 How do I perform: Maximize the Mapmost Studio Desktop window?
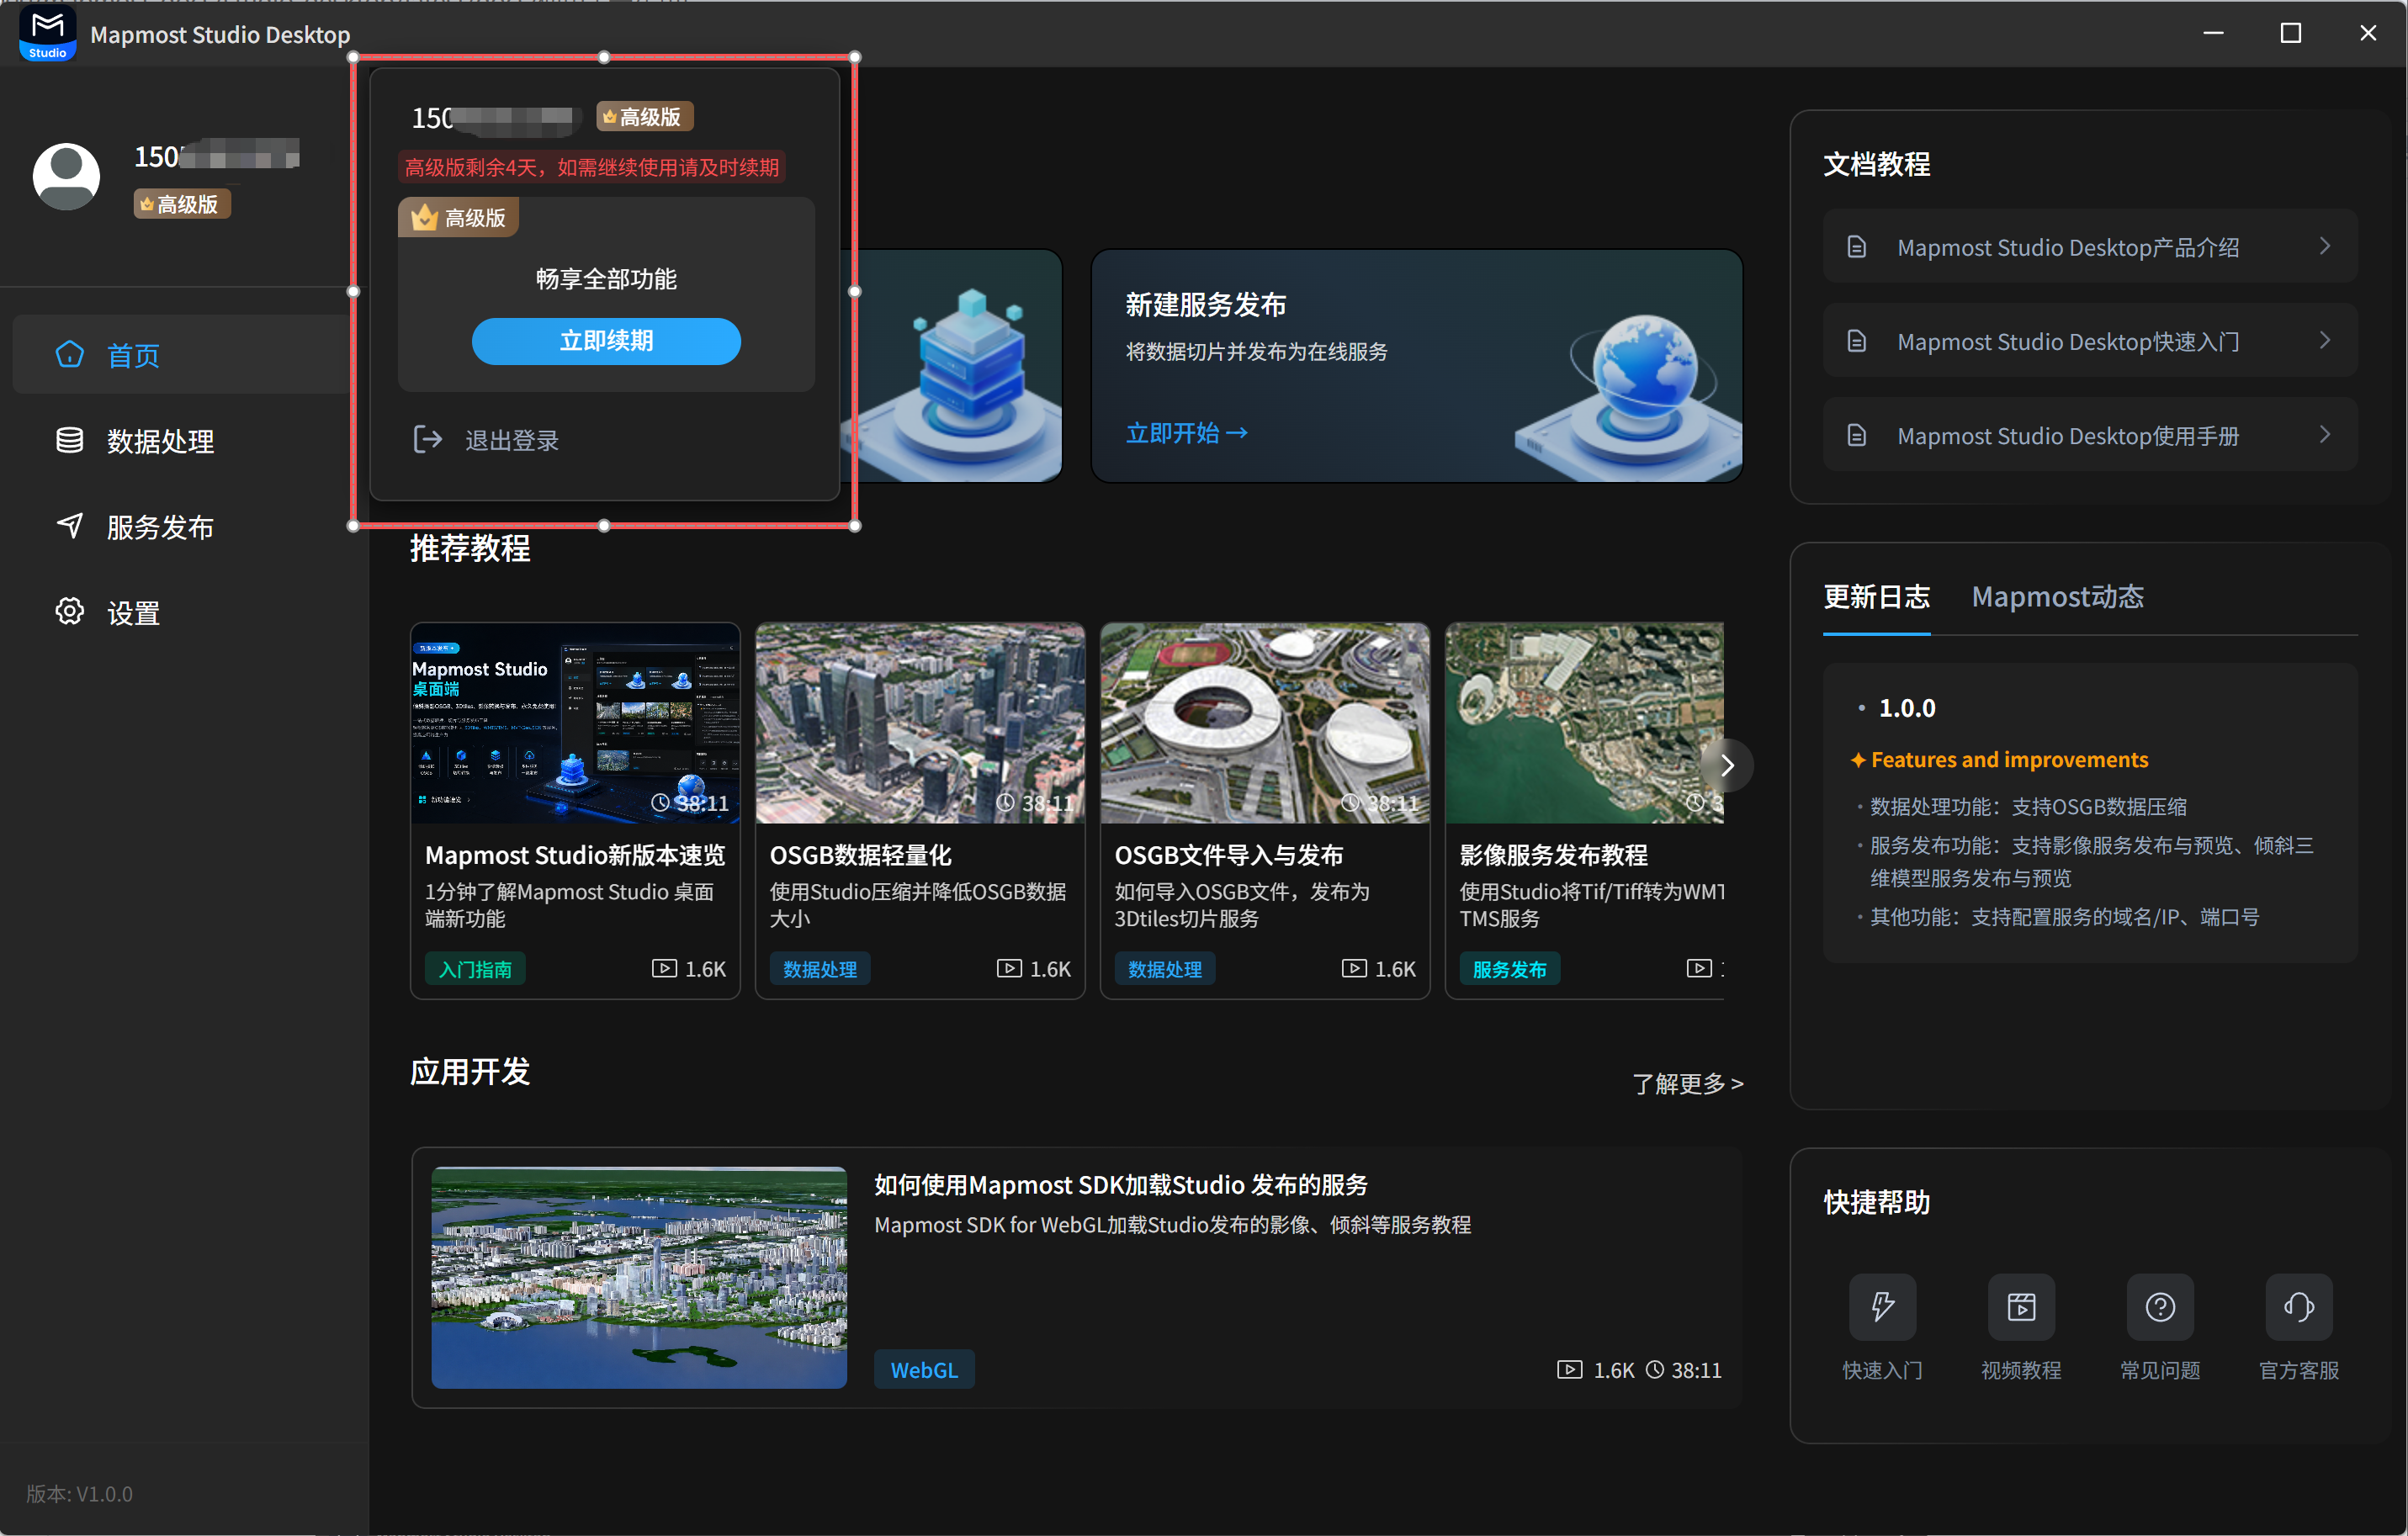(x=2290, y=33)
